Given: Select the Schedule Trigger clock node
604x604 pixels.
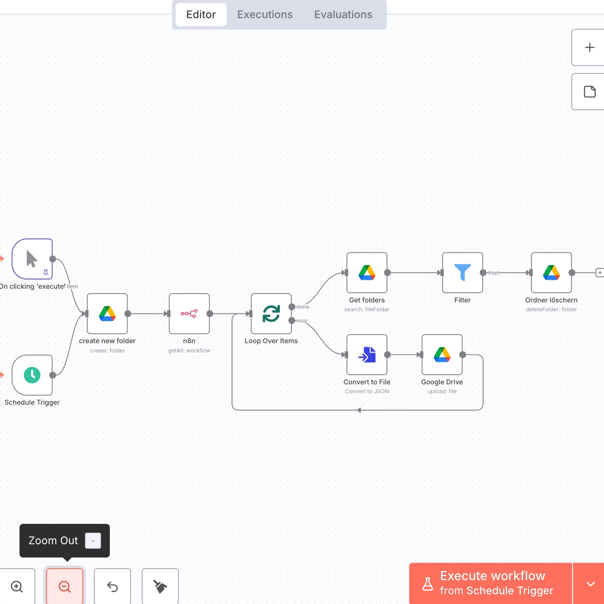Looking at the screenshot, I should pos(32,375).
